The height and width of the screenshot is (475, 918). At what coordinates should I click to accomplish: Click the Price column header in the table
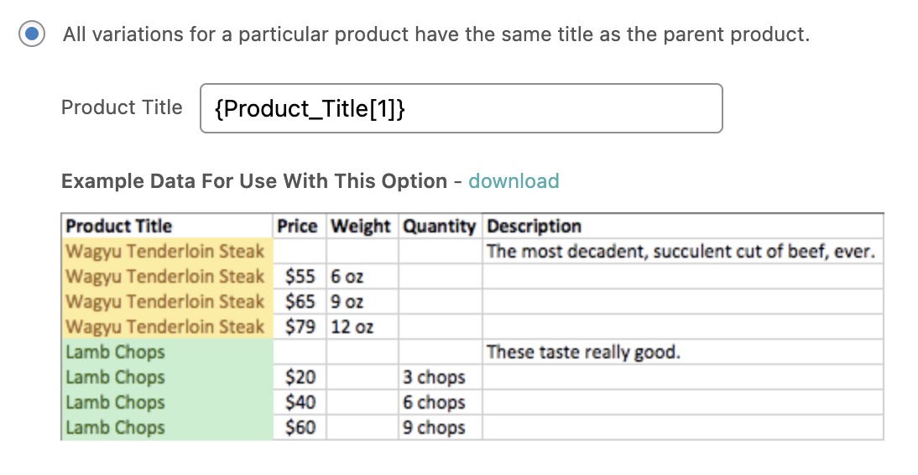tap(298, 226)
